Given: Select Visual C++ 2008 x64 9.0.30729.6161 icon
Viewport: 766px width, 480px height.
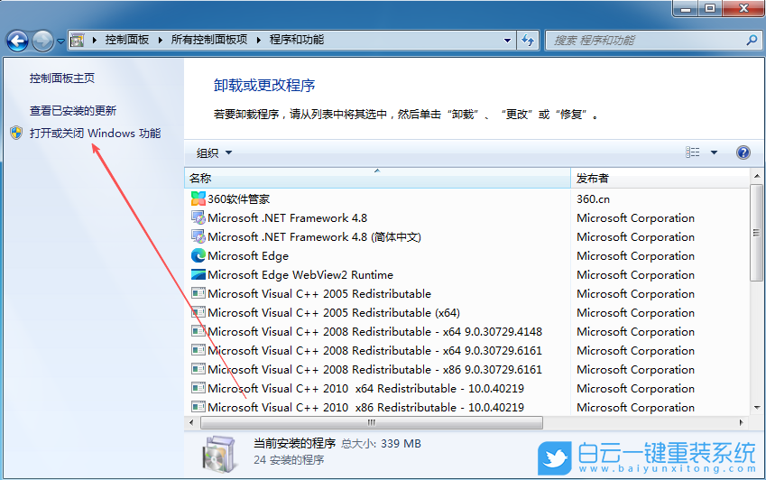Looking at the screenshot, I should [198, 351].
